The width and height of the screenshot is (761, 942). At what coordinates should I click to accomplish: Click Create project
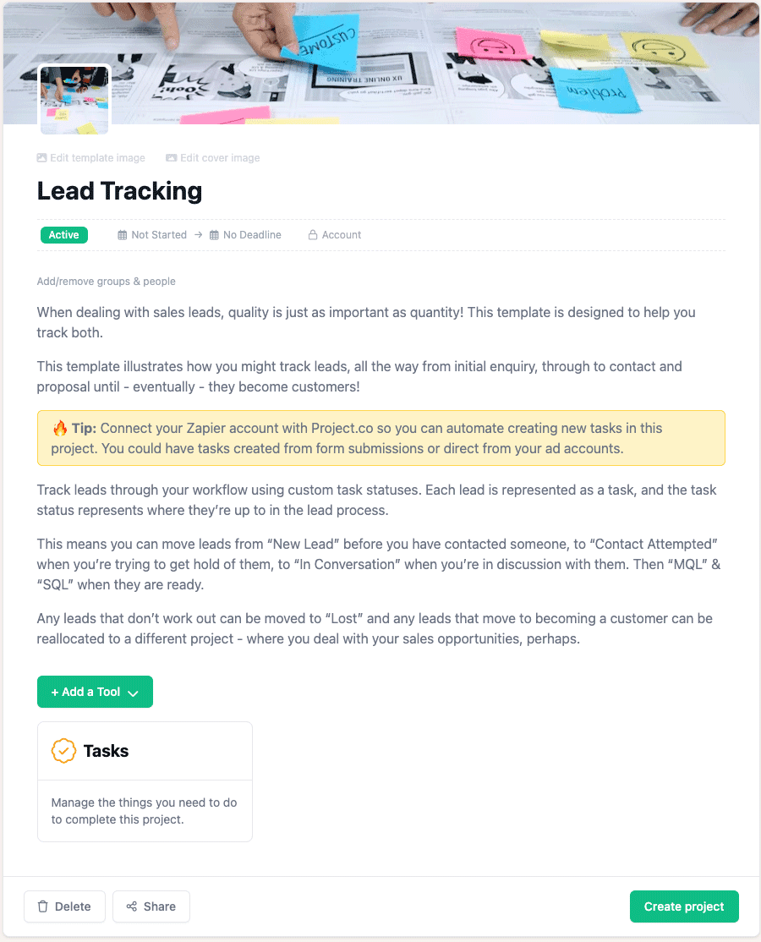coord(684,906)
